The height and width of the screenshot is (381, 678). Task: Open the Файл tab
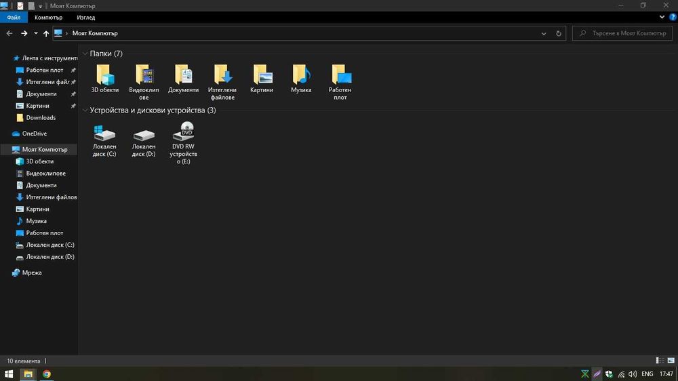(14, 18)
